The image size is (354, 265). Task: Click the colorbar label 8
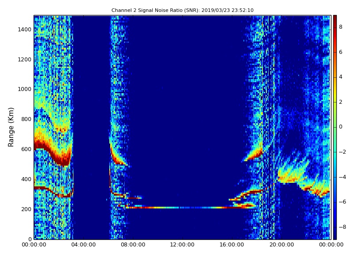341,27
